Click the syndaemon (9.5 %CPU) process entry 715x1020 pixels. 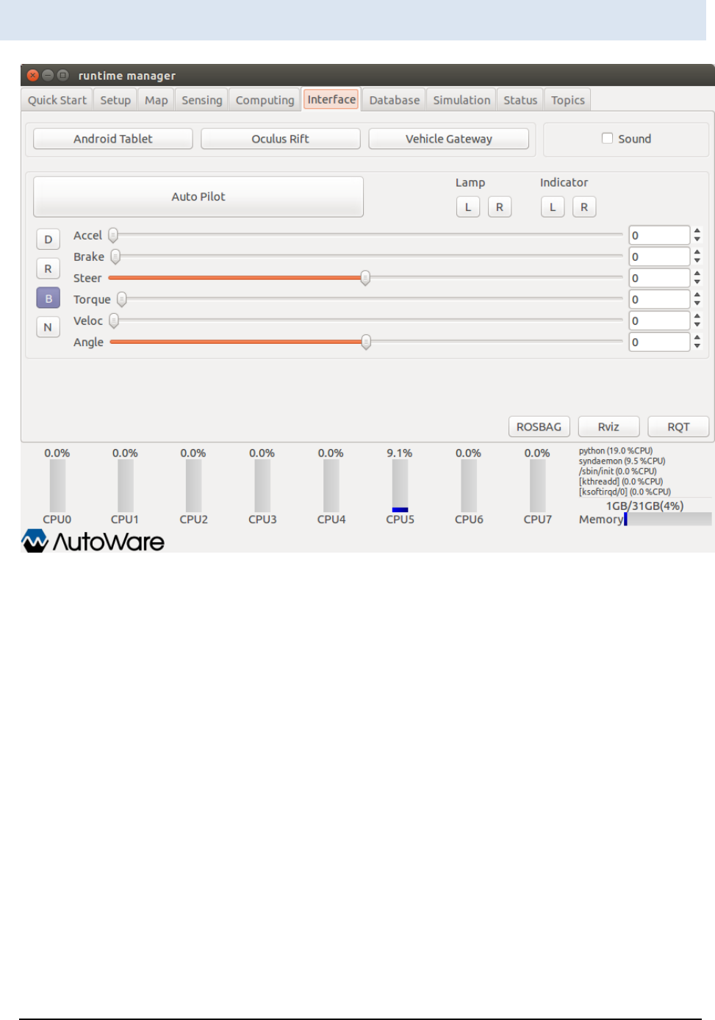coord(622,461)
